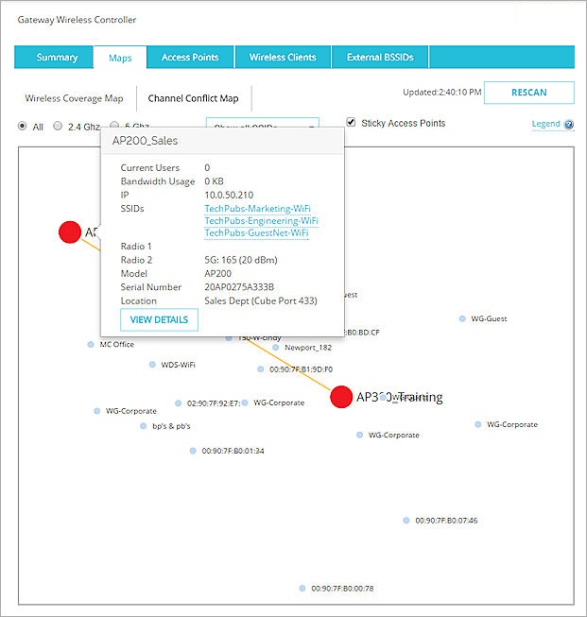
Task: Click the 00:90:7F:B0:00:78 BSSID dot
Action: pos(302,588)
